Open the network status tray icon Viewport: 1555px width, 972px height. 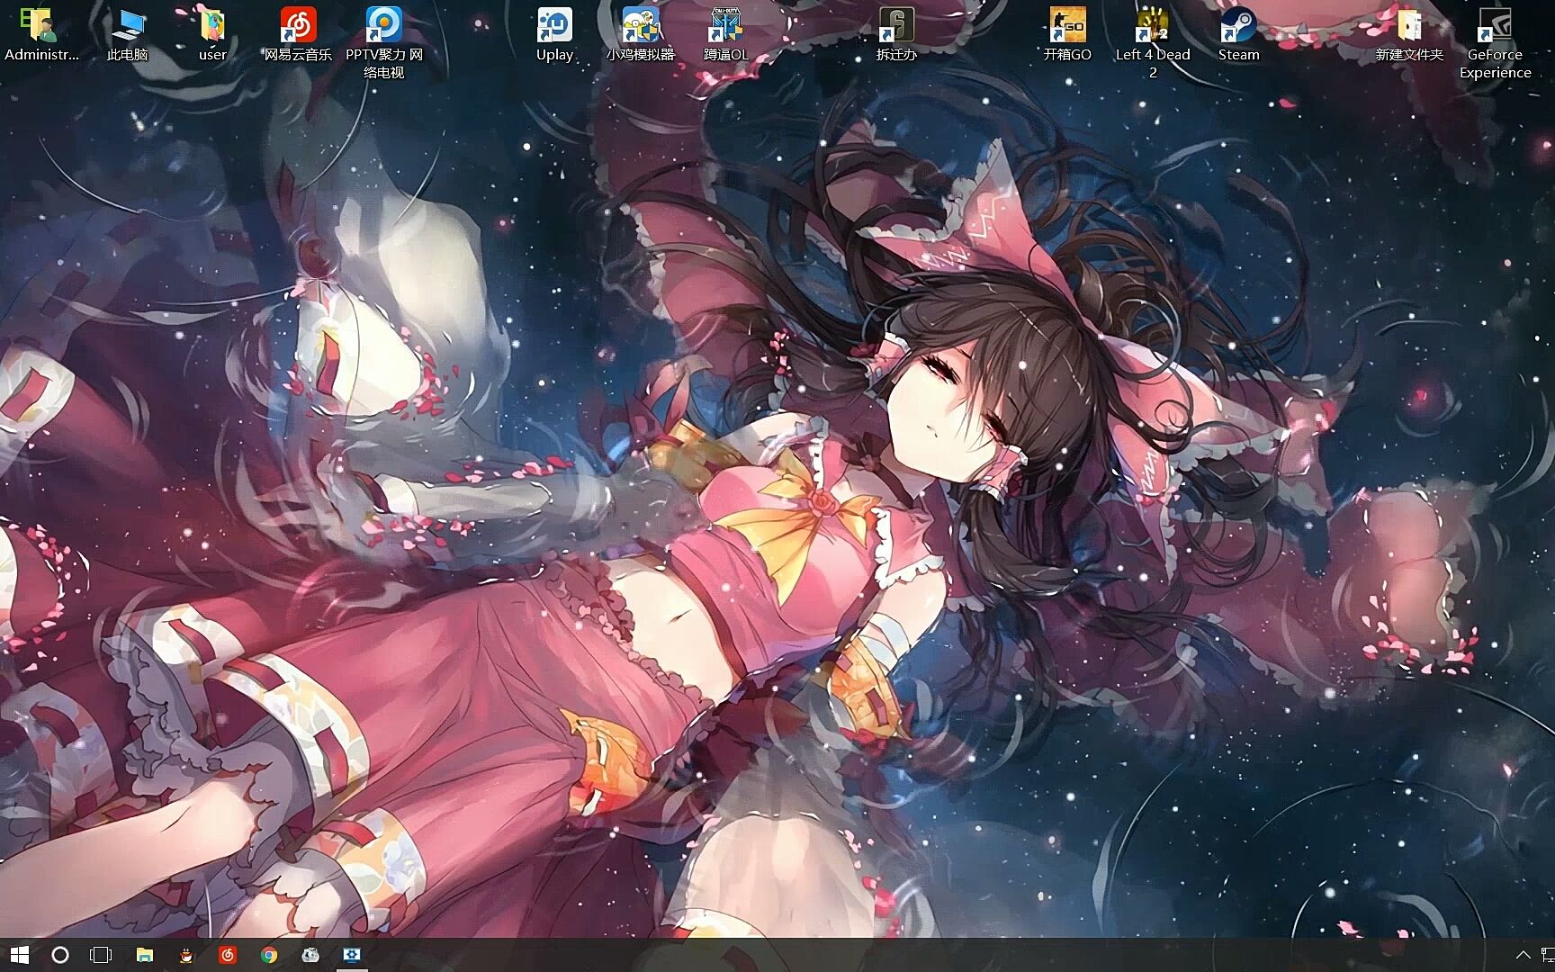1548,955
